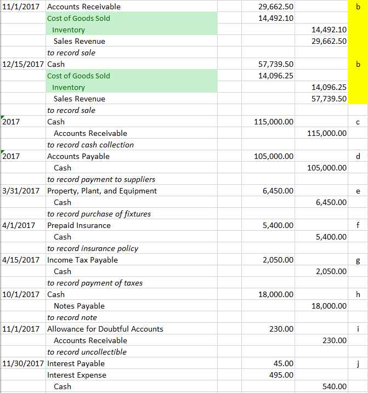This screenshot has height=393, width=368.
Task: Select the reference letter f cell
Action: click(x=358, y=225)
